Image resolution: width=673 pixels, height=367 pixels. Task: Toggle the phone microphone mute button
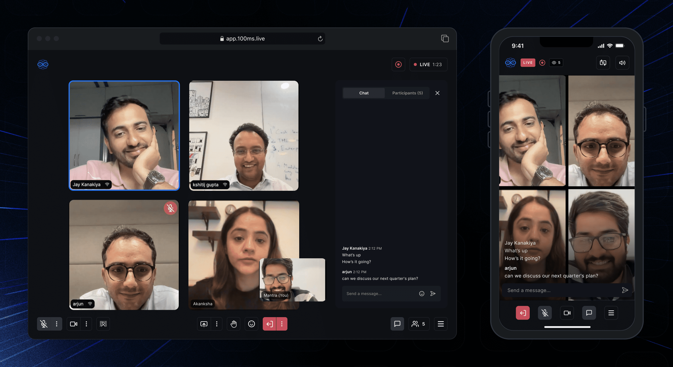click(x=545, y=313)
